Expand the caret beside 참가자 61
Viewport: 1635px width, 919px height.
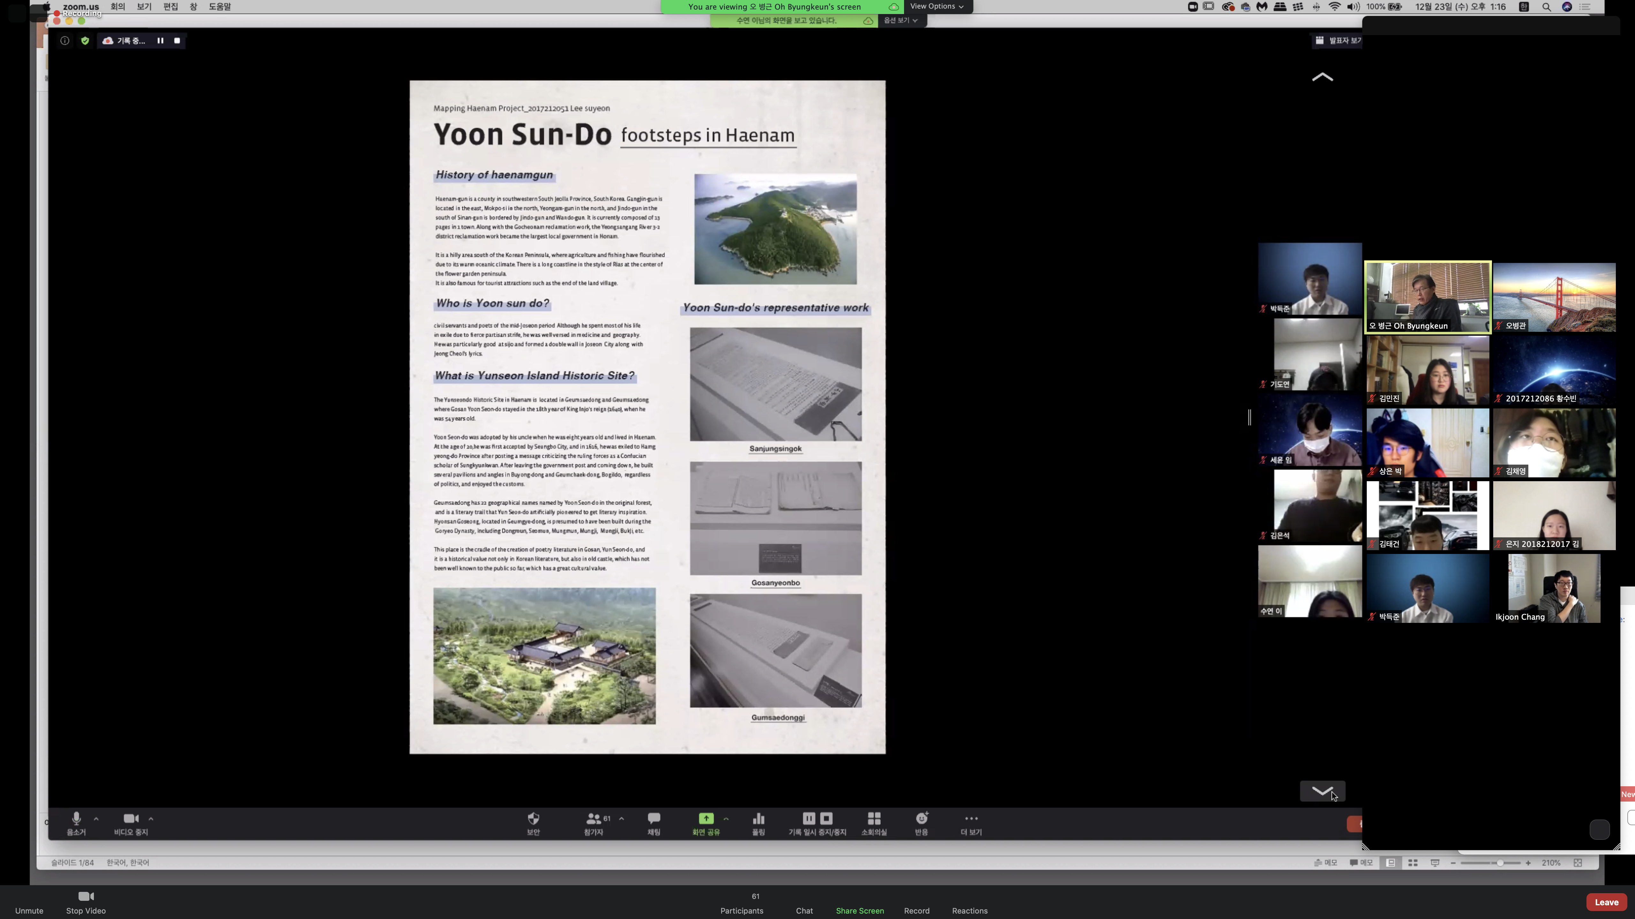[621, 819]
